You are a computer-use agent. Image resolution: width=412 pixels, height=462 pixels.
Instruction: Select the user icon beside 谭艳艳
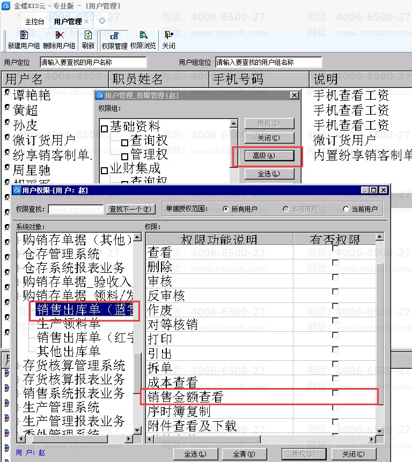tap(8, 93)
